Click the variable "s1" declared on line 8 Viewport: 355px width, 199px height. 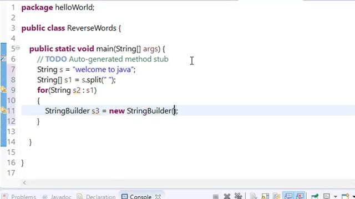tap(68, 80)
